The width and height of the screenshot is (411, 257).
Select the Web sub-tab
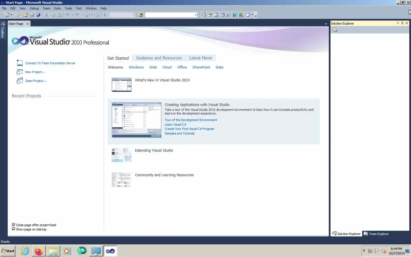(153, 67)
